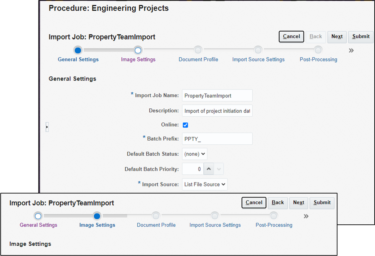This screenshot has height=256, width=375.
Task: Submit the PropertyTeamImport job
Action: (361, 37)
